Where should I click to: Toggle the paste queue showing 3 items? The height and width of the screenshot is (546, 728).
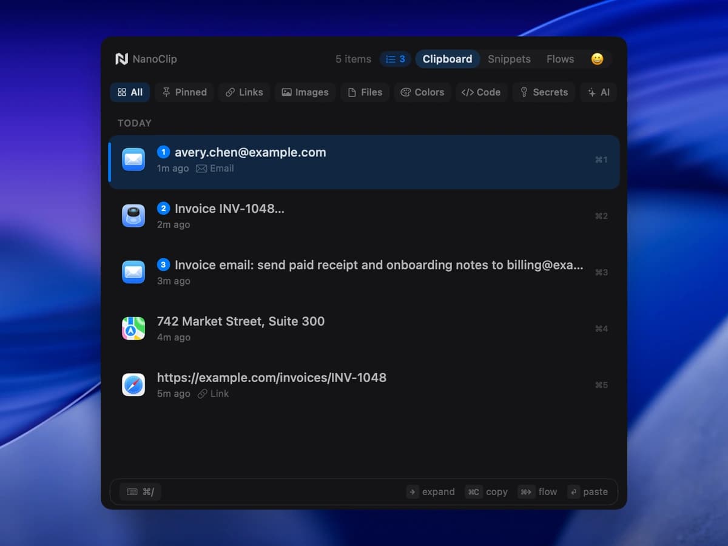[396, 59]
